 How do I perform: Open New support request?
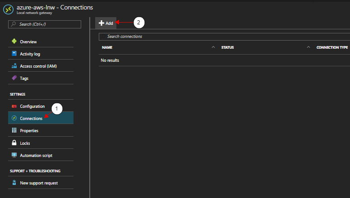[41, 183]
